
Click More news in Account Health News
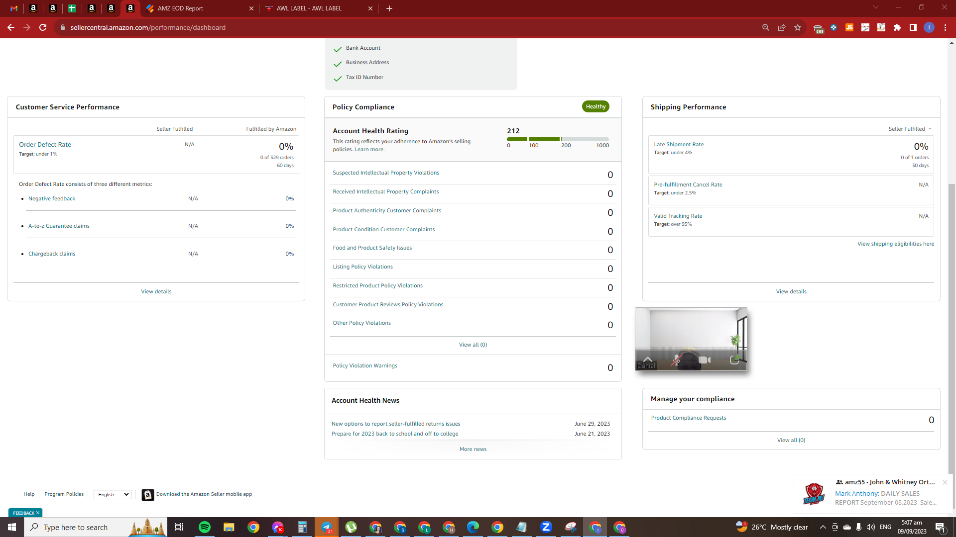(473, 449)
